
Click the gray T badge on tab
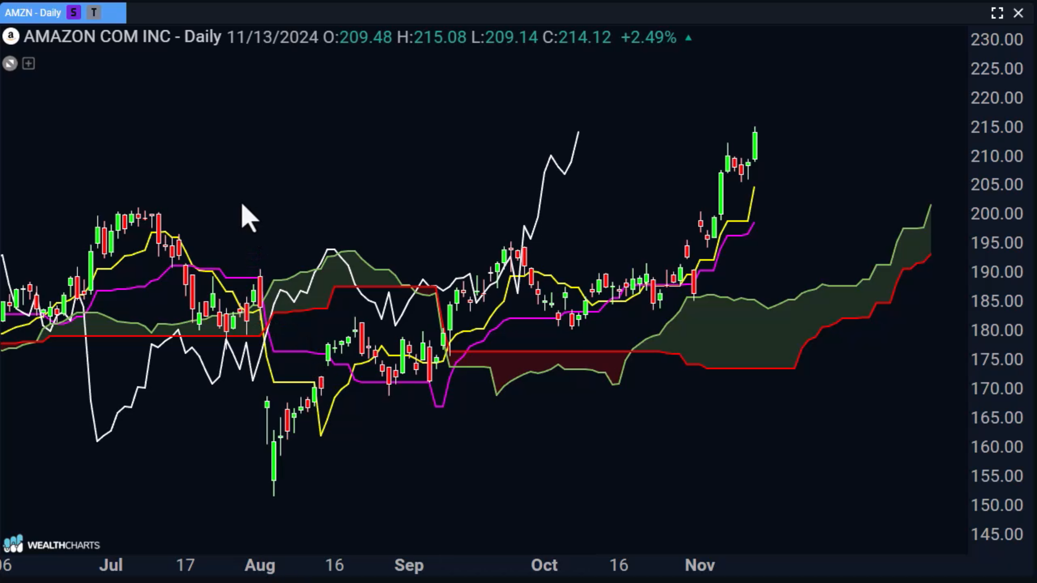click(x=94, y=12)
